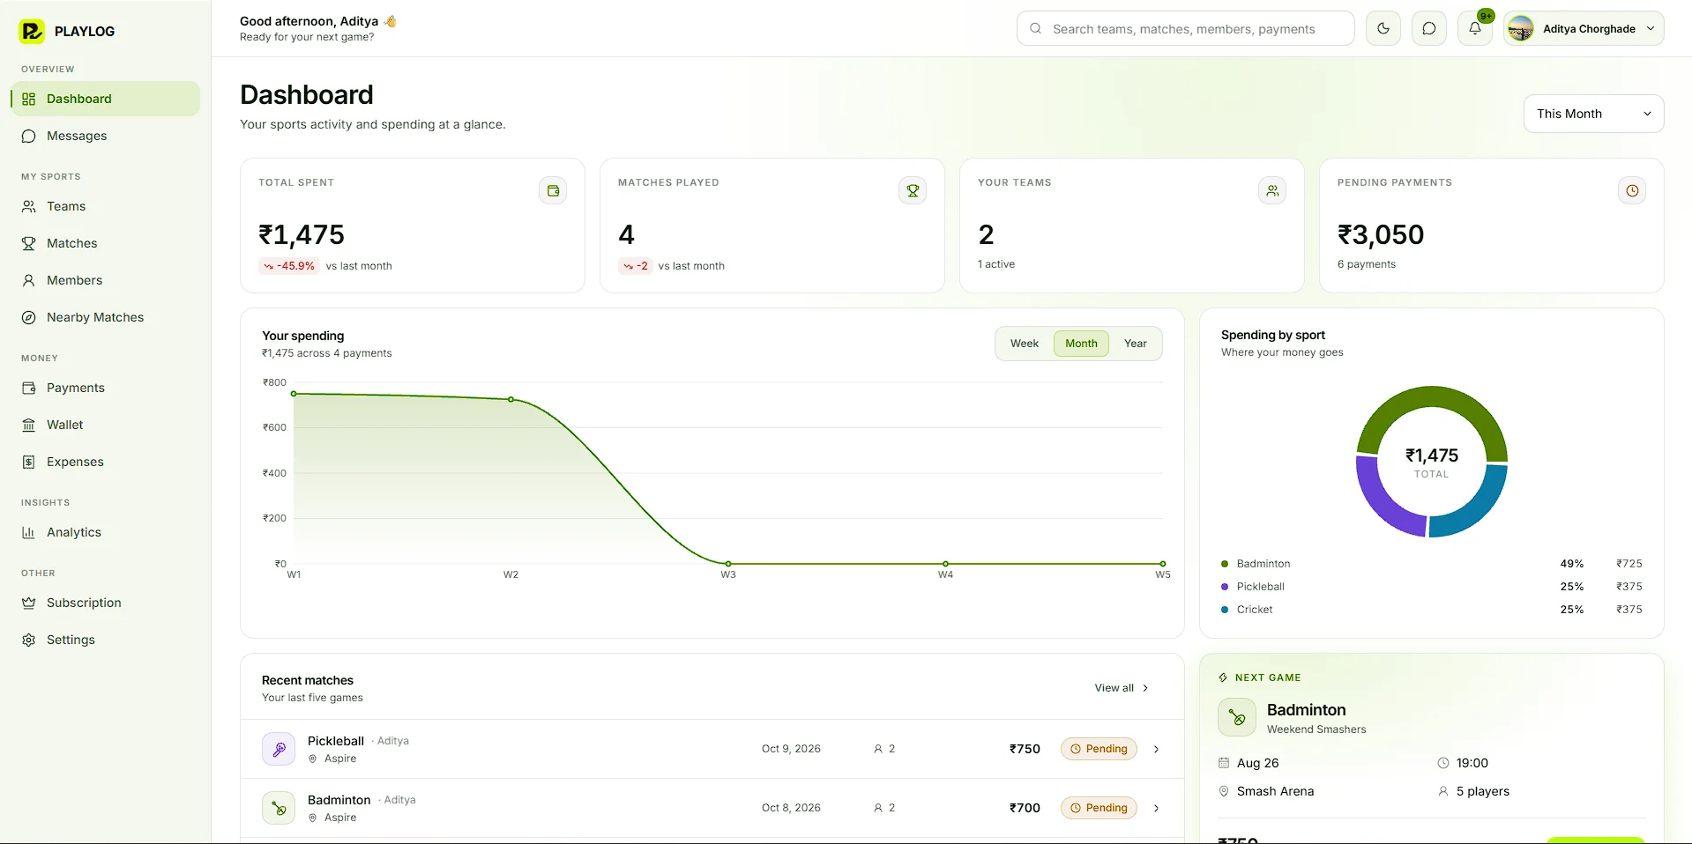Click the ₹3,050 pending payments amount
Image resolution: width=1692 pixels, height=844 pixels.
[x=1381, y=234]
